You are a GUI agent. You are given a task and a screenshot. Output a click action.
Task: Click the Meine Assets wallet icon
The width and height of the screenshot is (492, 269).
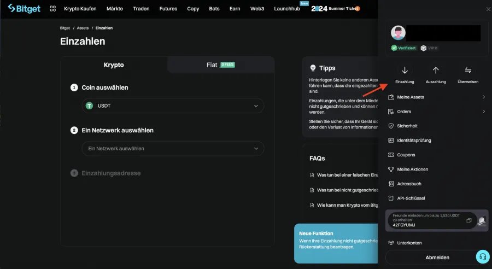[x=391, y=97]
